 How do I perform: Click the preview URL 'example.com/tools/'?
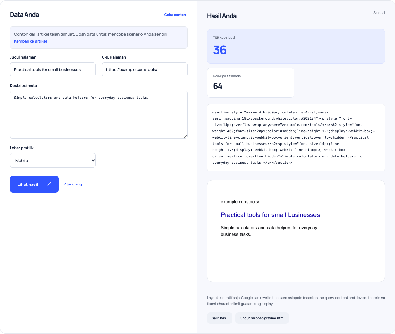pyautogui.click(x=240, y=202)
